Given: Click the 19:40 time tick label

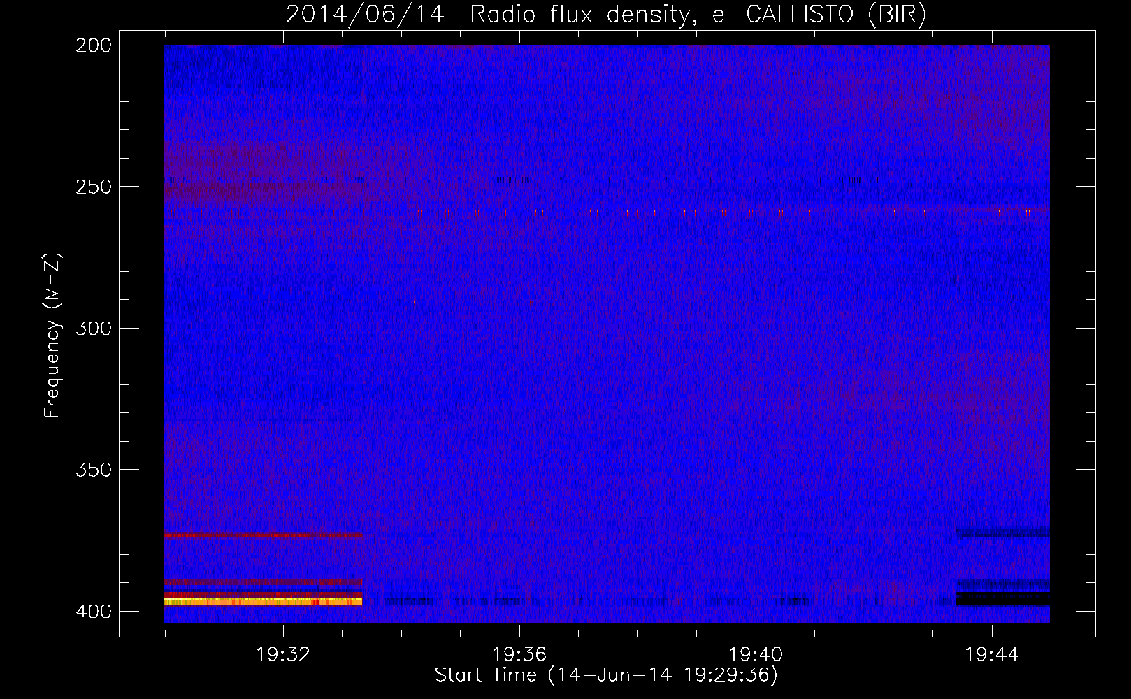Looking at the screenshot, I should (x=756, y=655).
